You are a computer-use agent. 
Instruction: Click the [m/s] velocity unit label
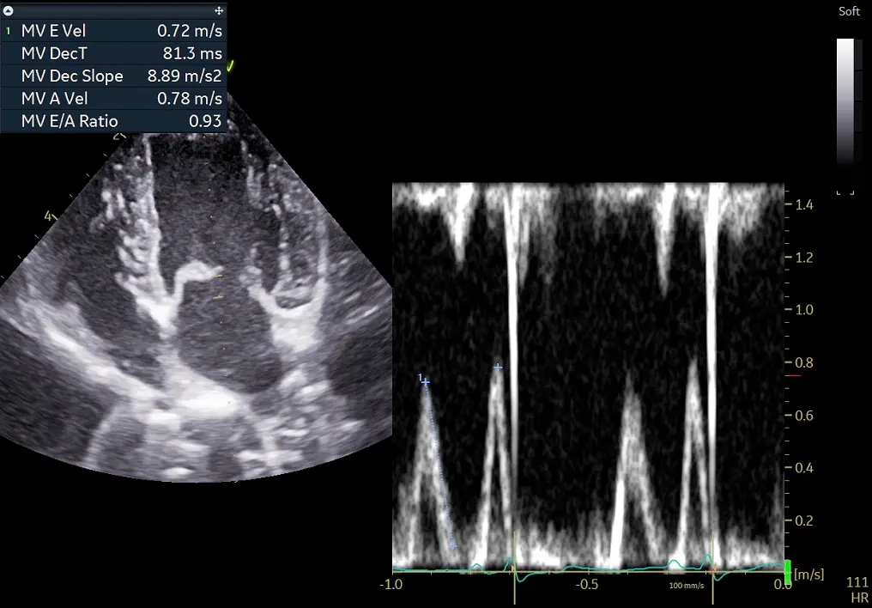(x=808, y=574)
